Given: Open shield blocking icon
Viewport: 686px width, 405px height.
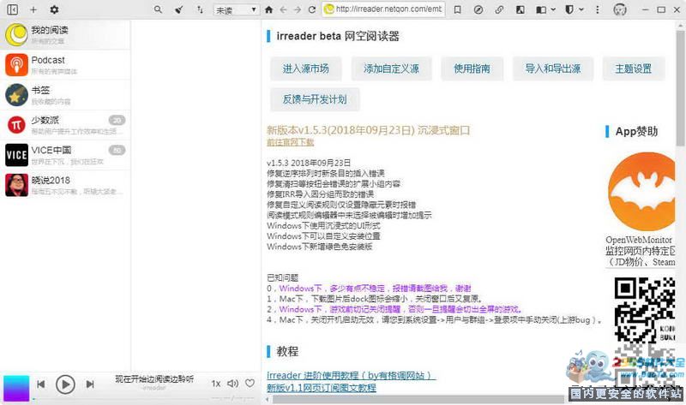Looking at the screenshot, I should (569, 9).
